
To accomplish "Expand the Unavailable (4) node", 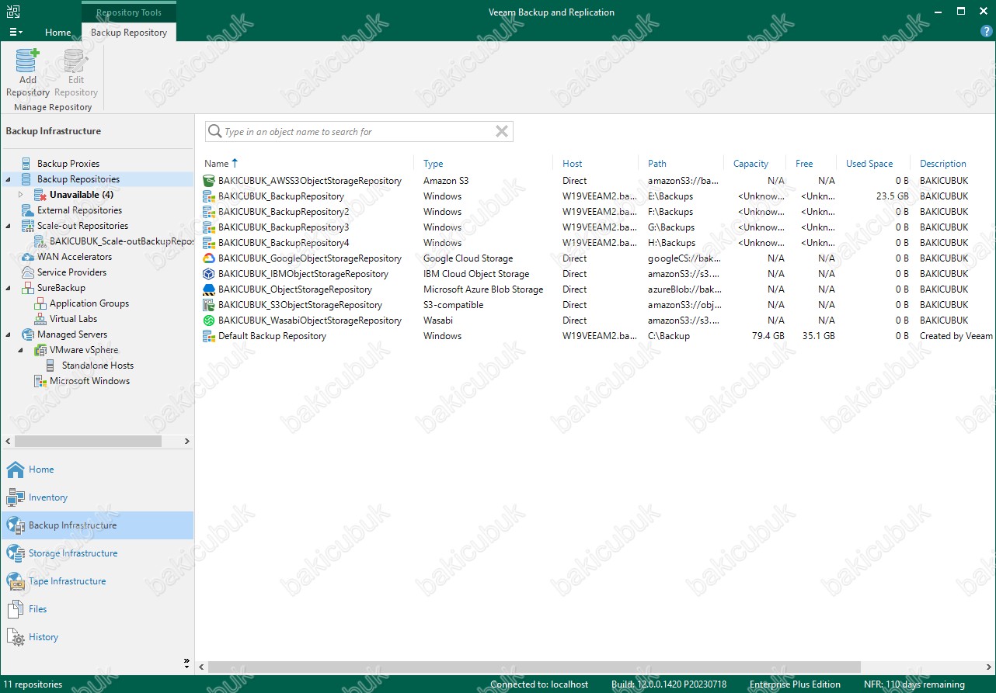I will pos(21,195).
